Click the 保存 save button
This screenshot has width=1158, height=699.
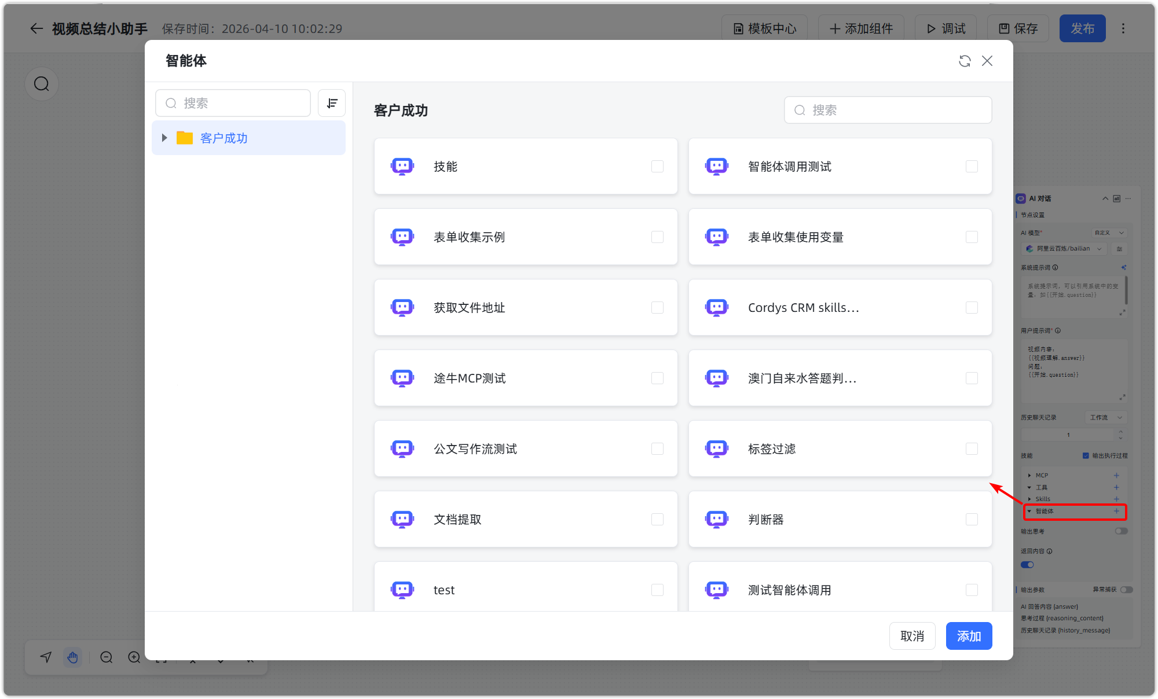pyautogui.click(x=1018, y=28)
